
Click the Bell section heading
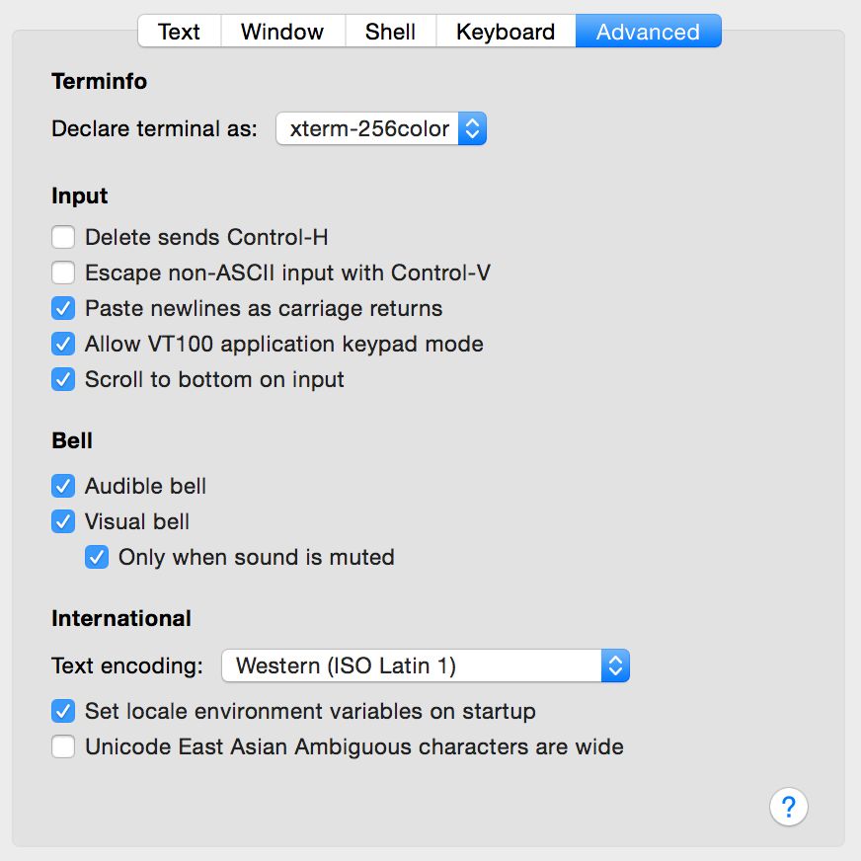tap(72, 440)
